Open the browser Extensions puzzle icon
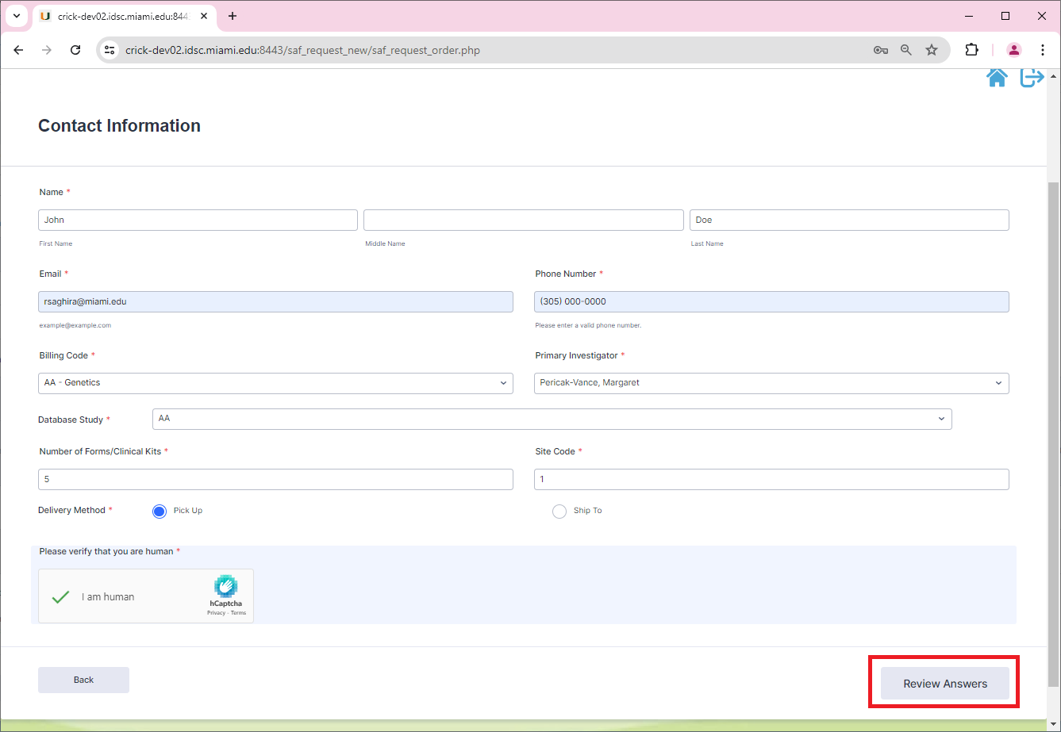 click(x=971, y=50)
